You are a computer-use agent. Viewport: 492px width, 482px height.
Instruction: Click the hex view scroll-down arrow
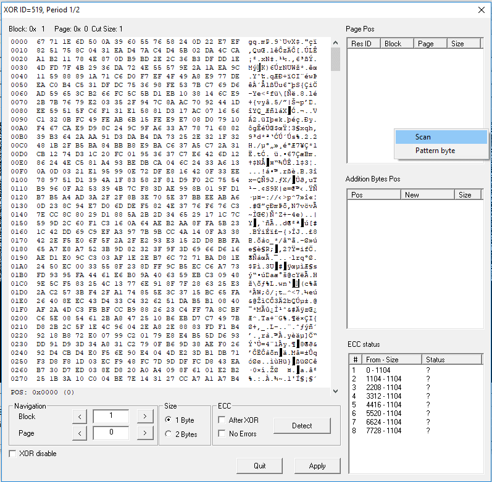tap(335, 391)
